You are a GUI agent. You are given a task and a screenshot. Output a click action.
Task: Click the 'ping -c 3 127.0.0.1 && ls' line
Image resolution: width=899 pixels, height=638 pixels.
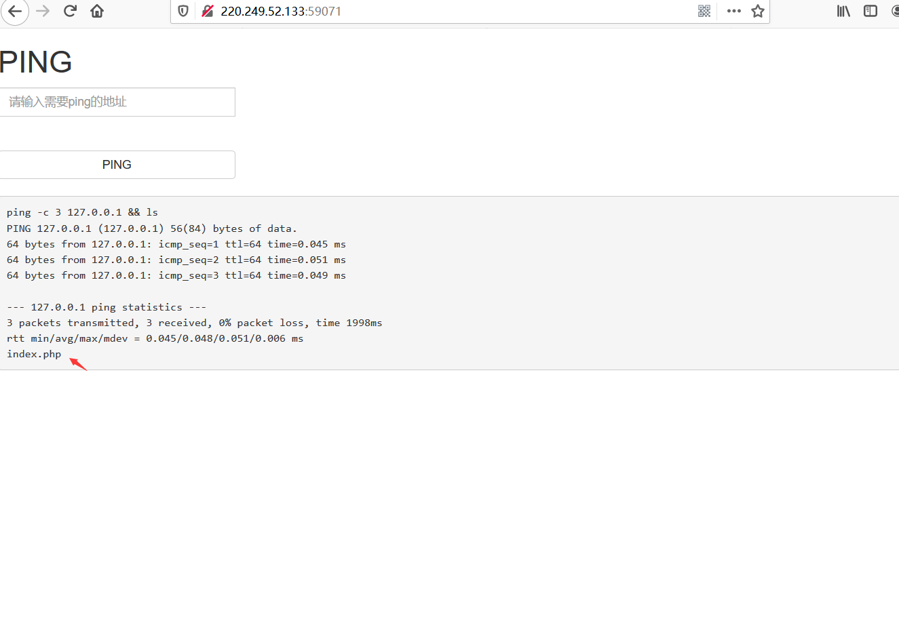click(82, 213)
